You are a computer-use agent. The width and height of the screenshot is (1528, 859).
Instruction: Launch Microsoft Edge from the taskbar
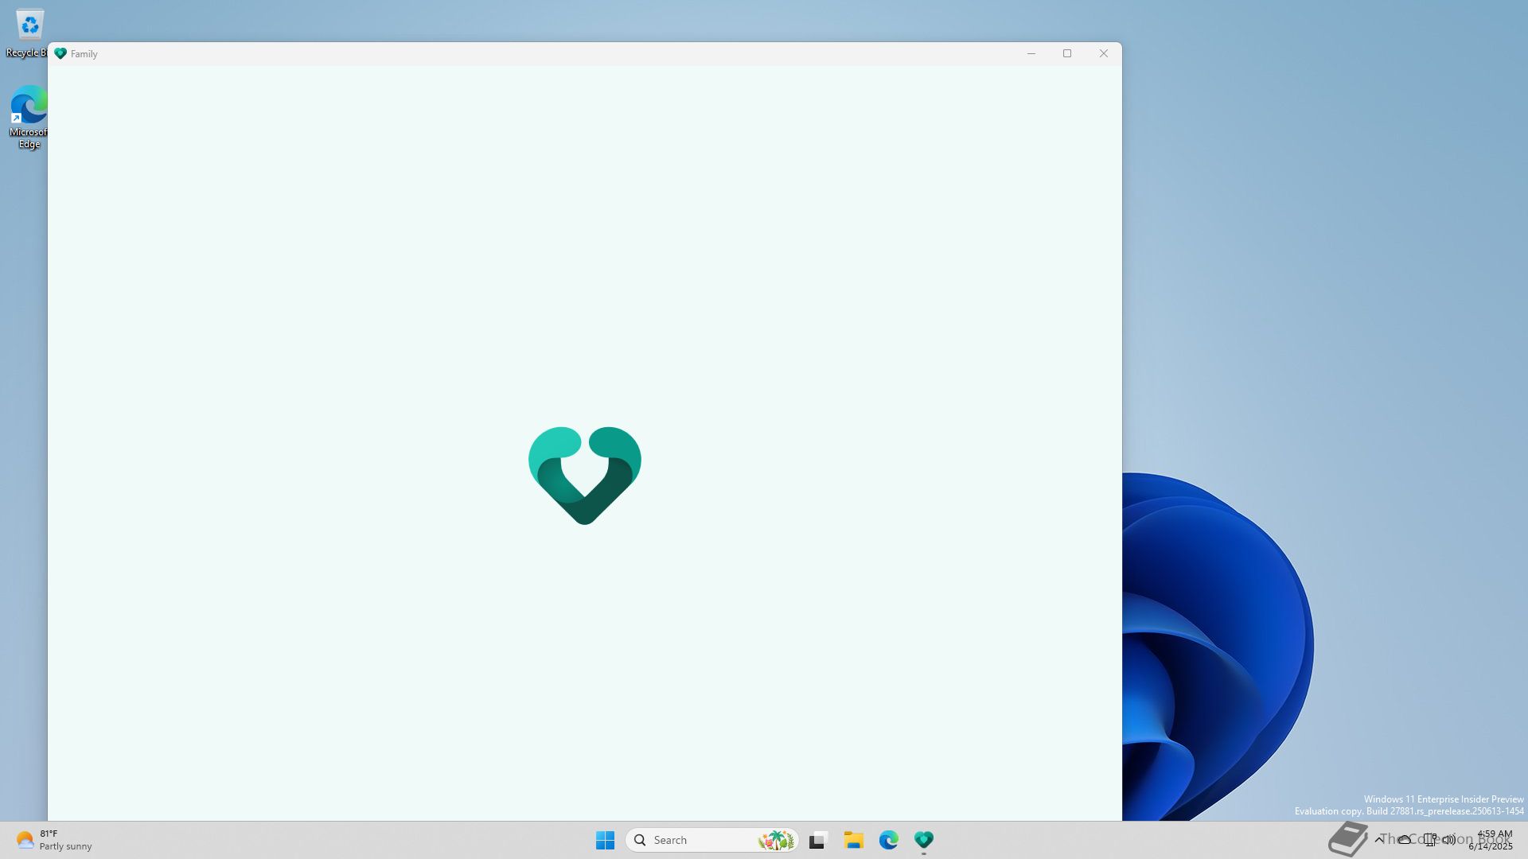[x=888, y=840]
